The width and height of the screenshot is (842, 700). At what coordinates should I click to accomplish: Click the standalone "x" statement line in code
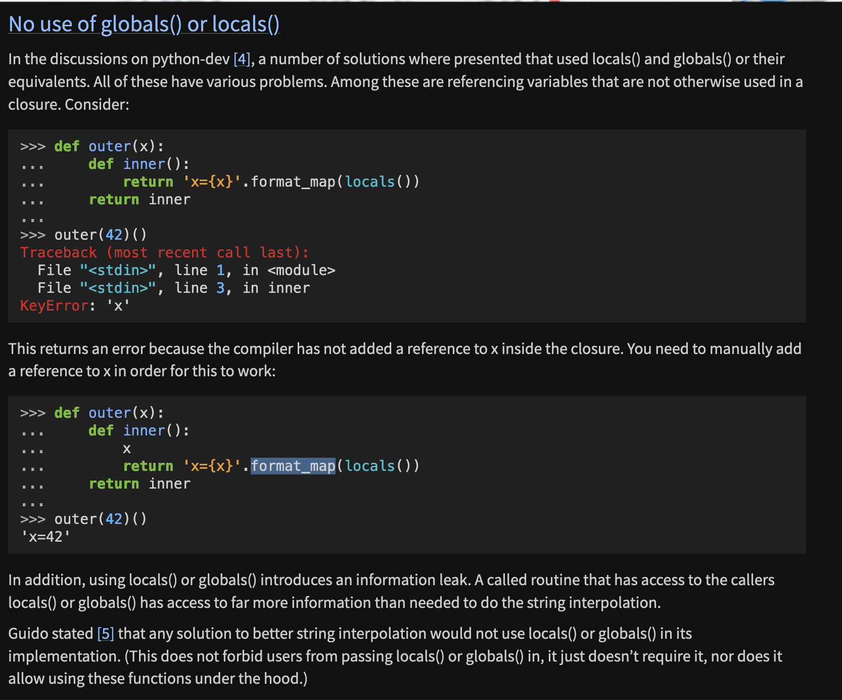[x=127, y=449]
